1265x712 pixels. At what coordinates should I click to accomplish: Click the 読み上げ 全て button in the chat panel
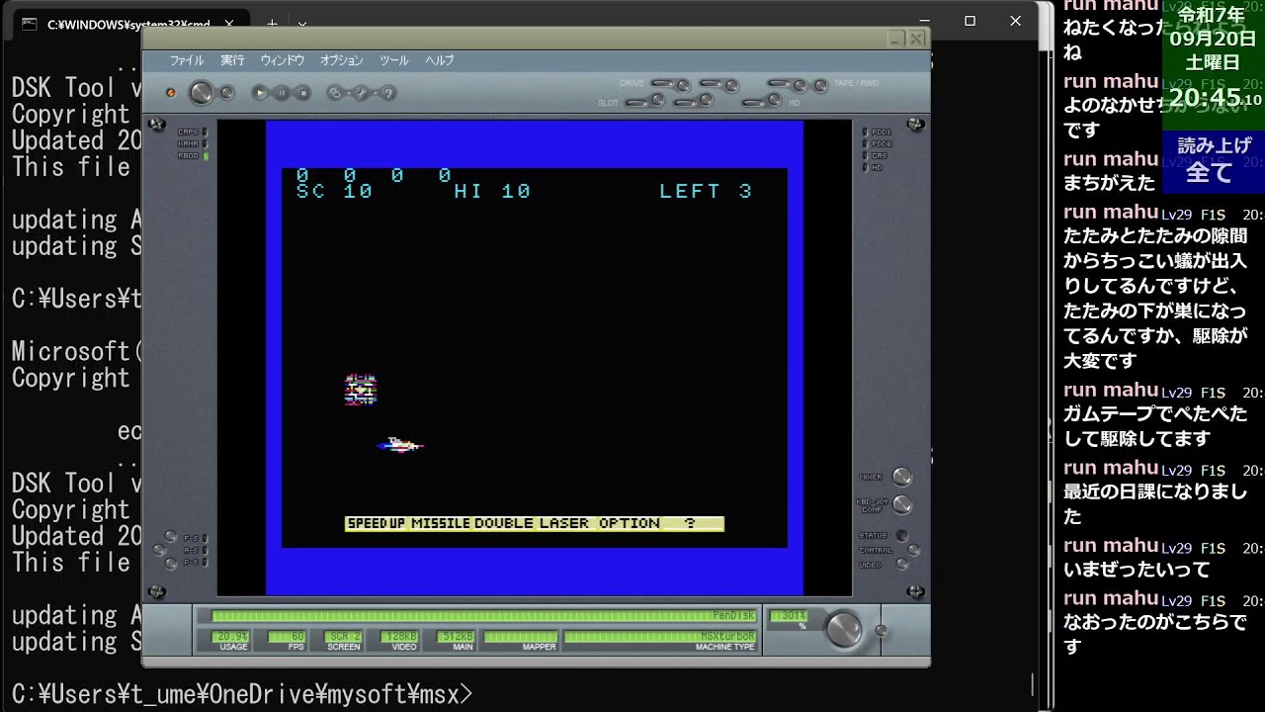(1213, 160)
